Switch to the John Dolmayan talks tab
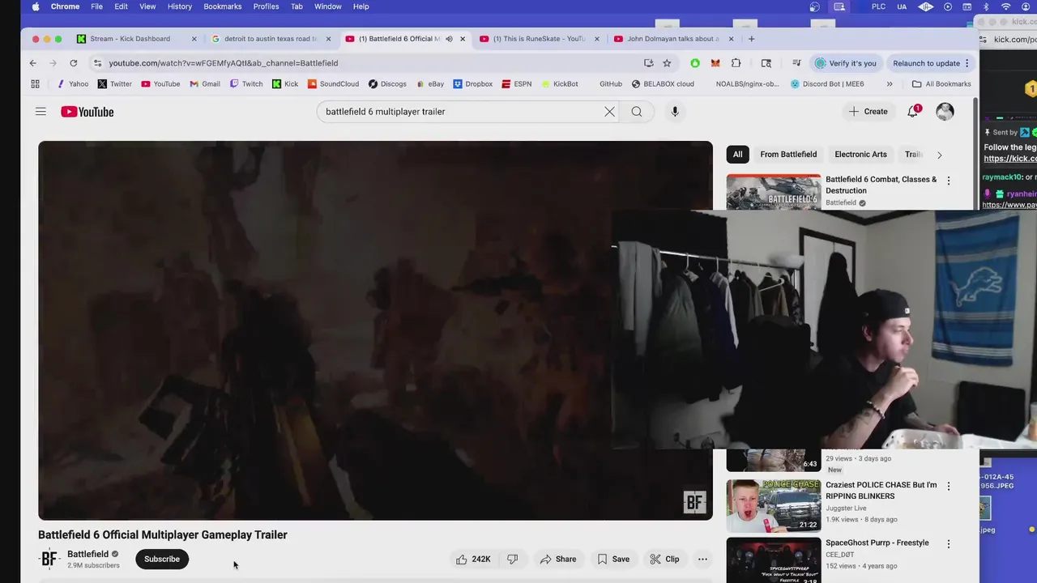This screenshot has width=1037, height=583. [672, 39]
